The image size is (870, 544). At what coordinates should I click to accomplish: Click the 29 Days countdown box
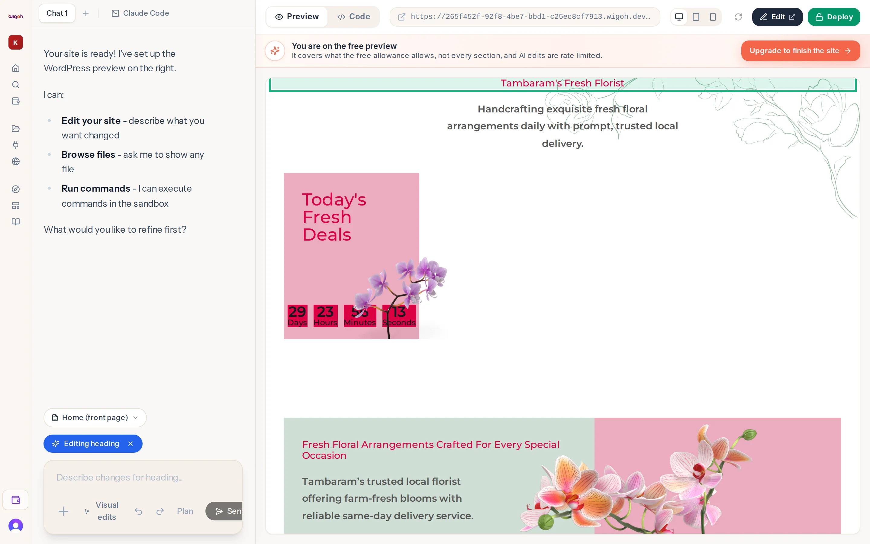tap(297, 316)
